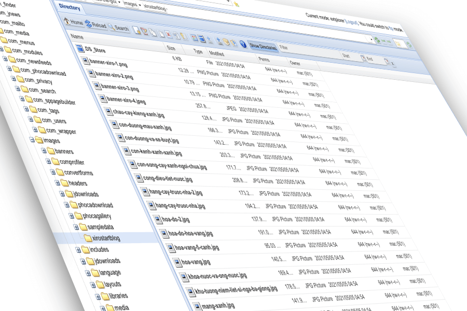Expand the comprofiler folder node

click(x=48, y=161)
